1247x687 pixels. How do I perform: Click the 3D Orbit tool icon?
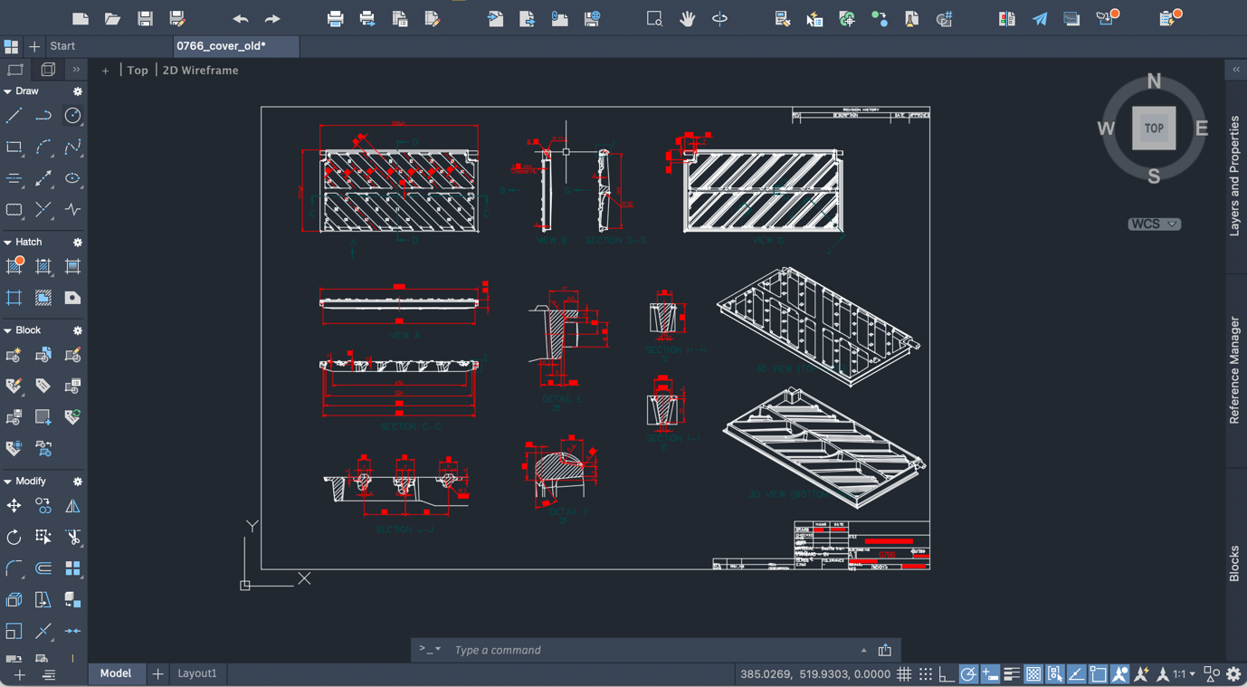pyautogui.click(x=719, y=19)
